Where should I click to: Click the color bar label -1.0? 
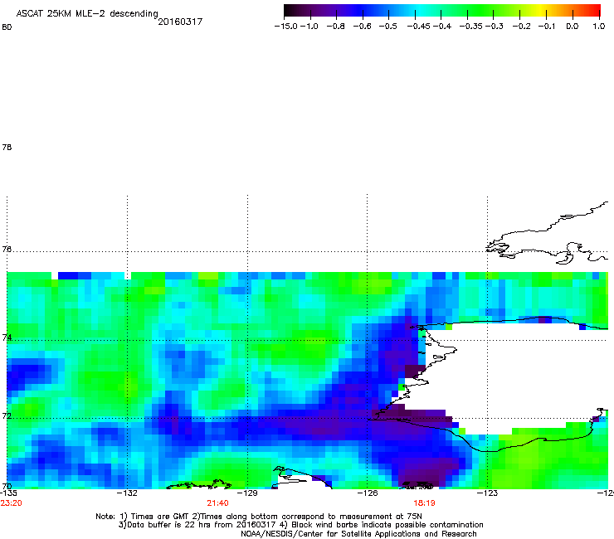[x=309, y=27]
